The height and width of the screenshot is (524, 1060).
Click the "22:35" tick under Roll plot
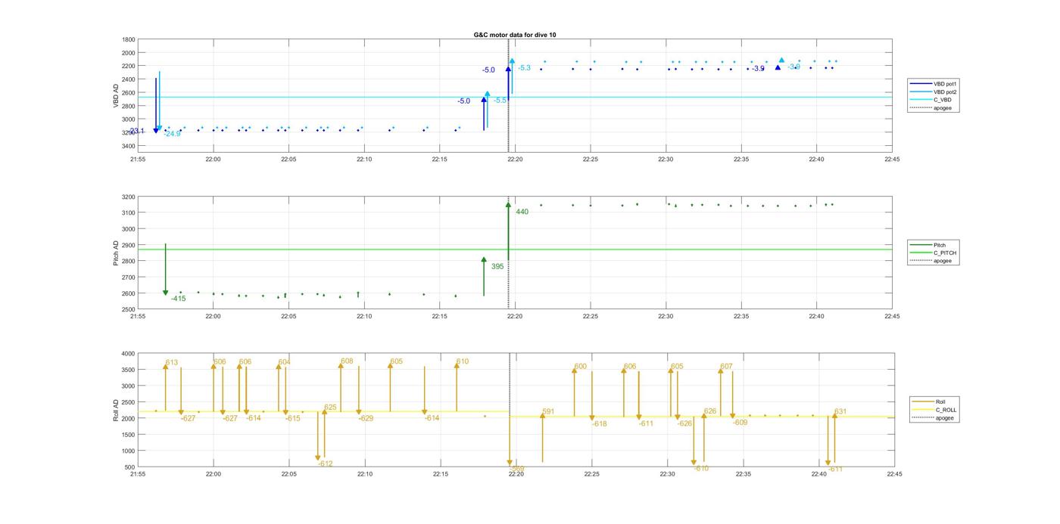(x=743, y=474)
